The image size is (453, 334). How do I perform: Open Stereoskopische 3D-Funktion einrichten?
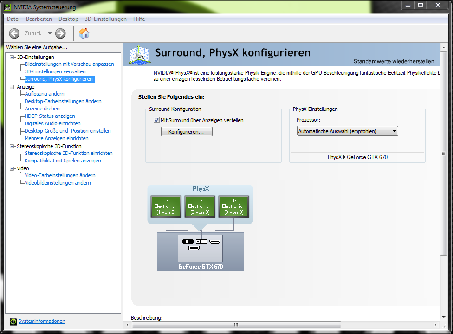69,153
